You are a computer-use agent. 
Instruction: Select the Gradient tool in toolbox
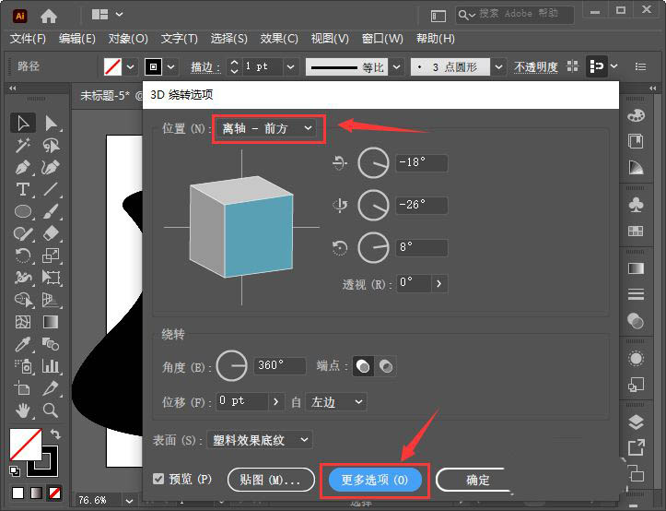[51, 322]
